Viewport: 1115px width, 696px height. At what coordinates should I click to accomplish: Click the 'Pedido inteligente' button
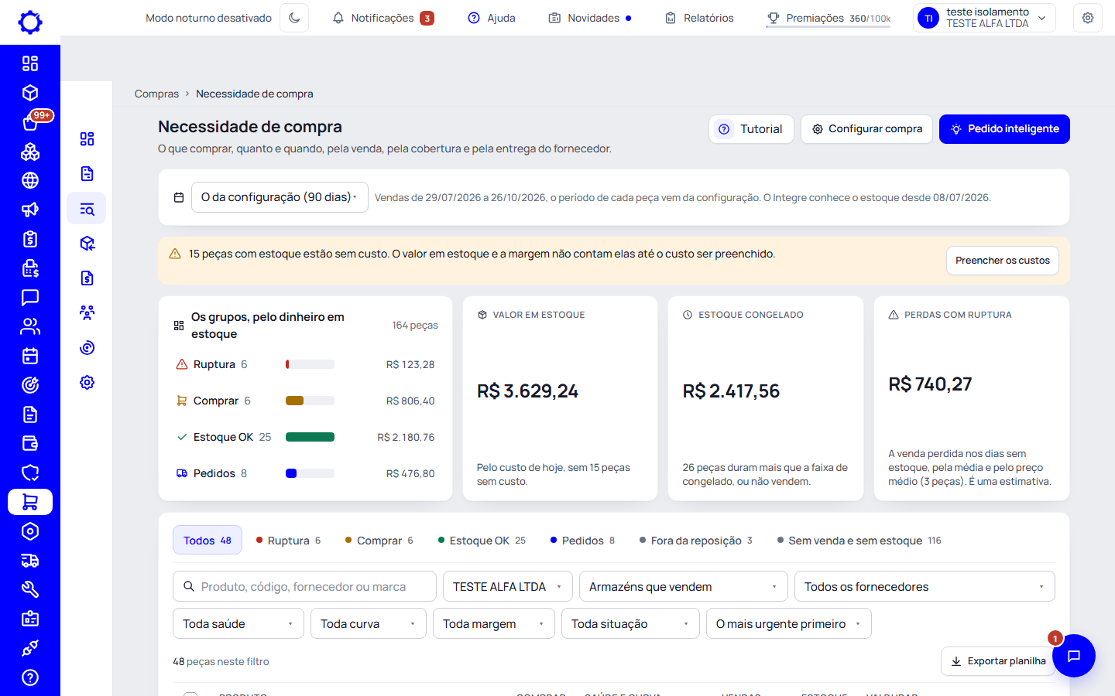[x=1004, y=129]
